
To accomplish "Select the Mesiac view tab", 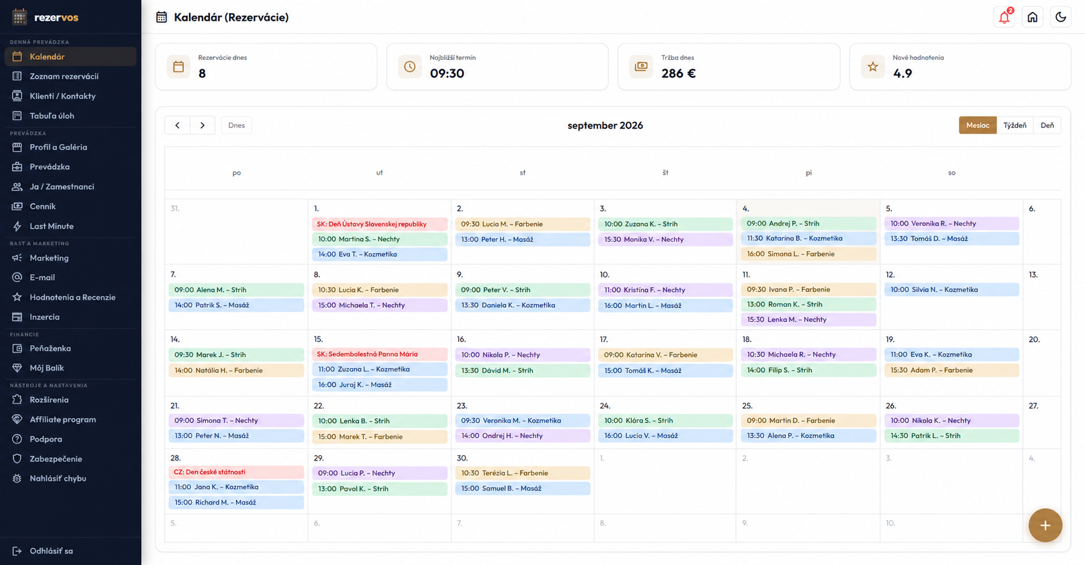I will pos(978,125).
